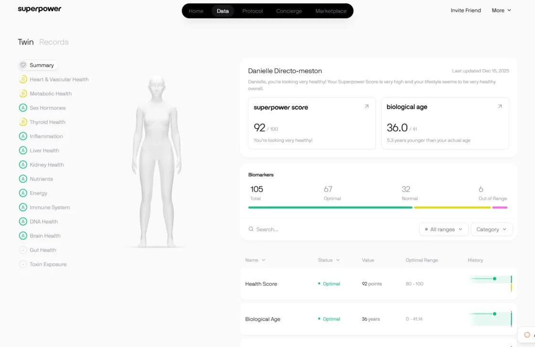The width and height of the screenshot is (535, 347).
Task: Click the superpower logo
Action: pyautogui.click(x=40, y=9)
